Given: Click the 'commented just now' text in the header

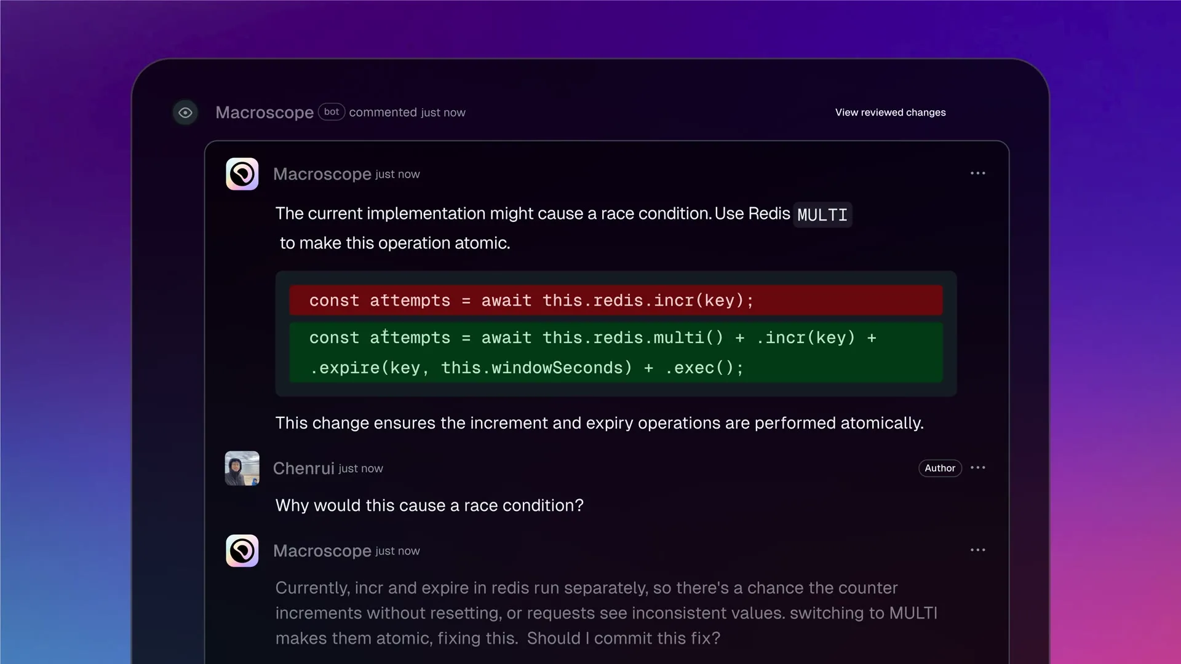Looking at the screenshot, I should point(407,112).
